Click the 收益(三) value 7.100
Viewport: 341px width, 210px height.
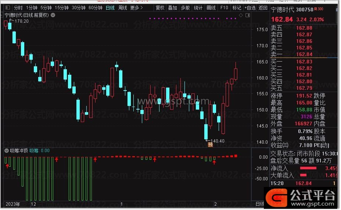pos(306,145)
